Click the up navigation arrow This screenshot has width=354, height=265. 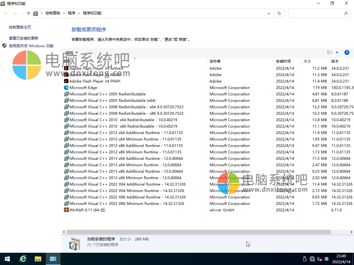(28, 13)
